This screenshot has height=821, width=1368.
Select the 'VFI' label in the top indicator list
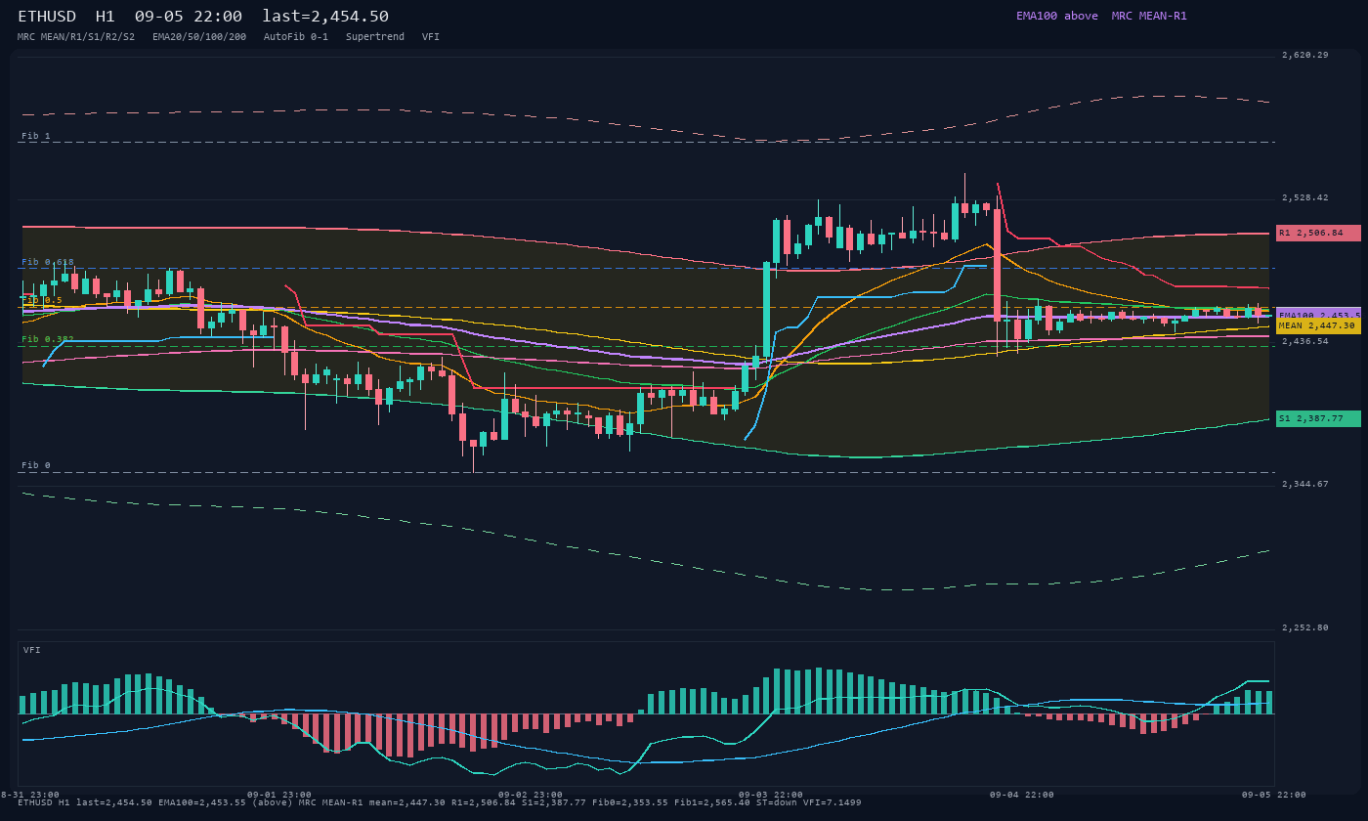[x=431, y=37]
